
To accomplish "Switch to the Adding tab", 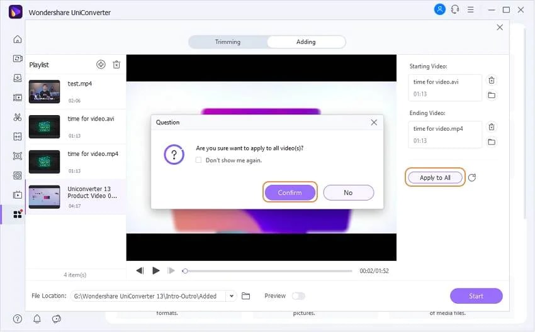I will point(306,42).
